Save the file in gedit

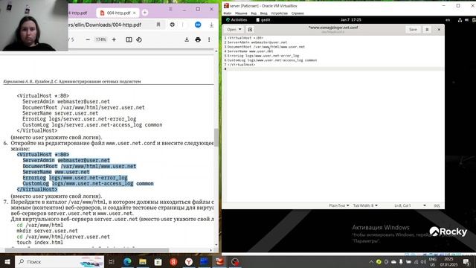pos(413,30)
